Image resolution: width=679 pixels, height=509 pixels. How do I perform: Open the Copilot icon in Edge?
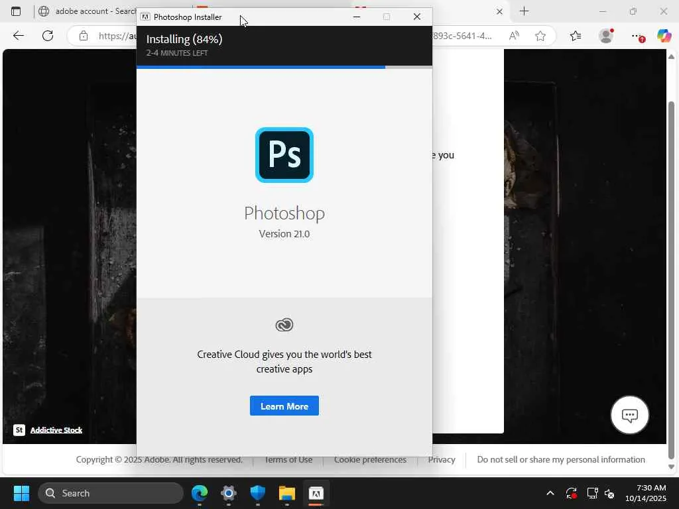664,36
